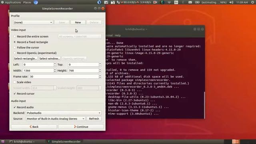Toggle the Record cursor checkbox
Viewport: 256px width, 144px height.
pos(15,94)
